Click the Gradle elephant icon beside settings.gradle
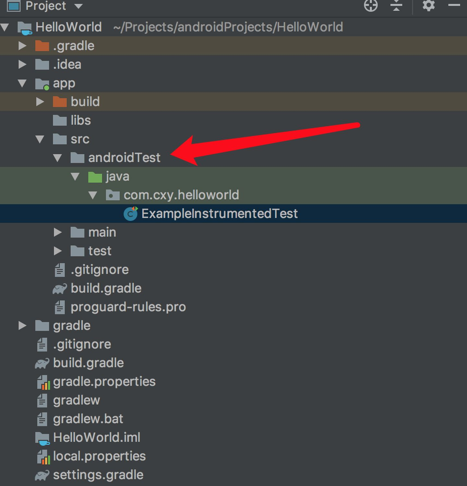The image size is (467, 486). pos(42,475)
